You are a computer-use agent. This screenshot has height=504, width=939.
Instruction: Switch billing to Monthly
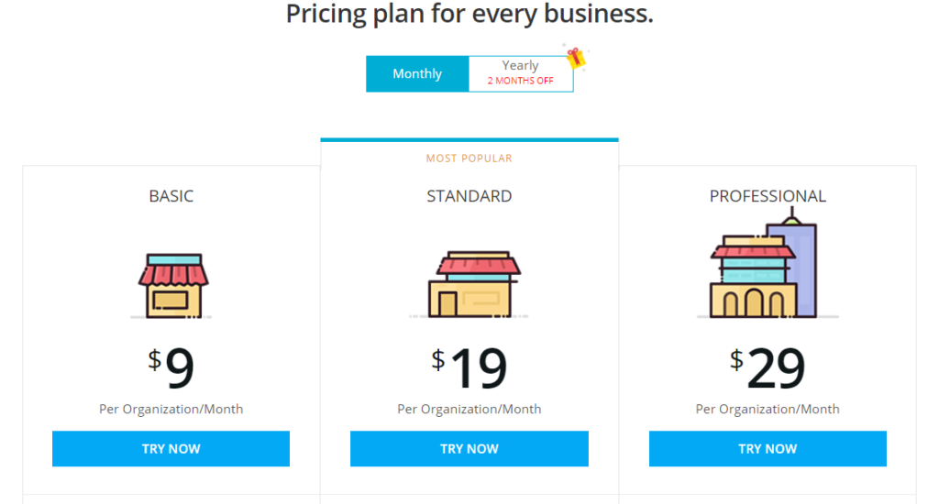(x=417, y=74)
